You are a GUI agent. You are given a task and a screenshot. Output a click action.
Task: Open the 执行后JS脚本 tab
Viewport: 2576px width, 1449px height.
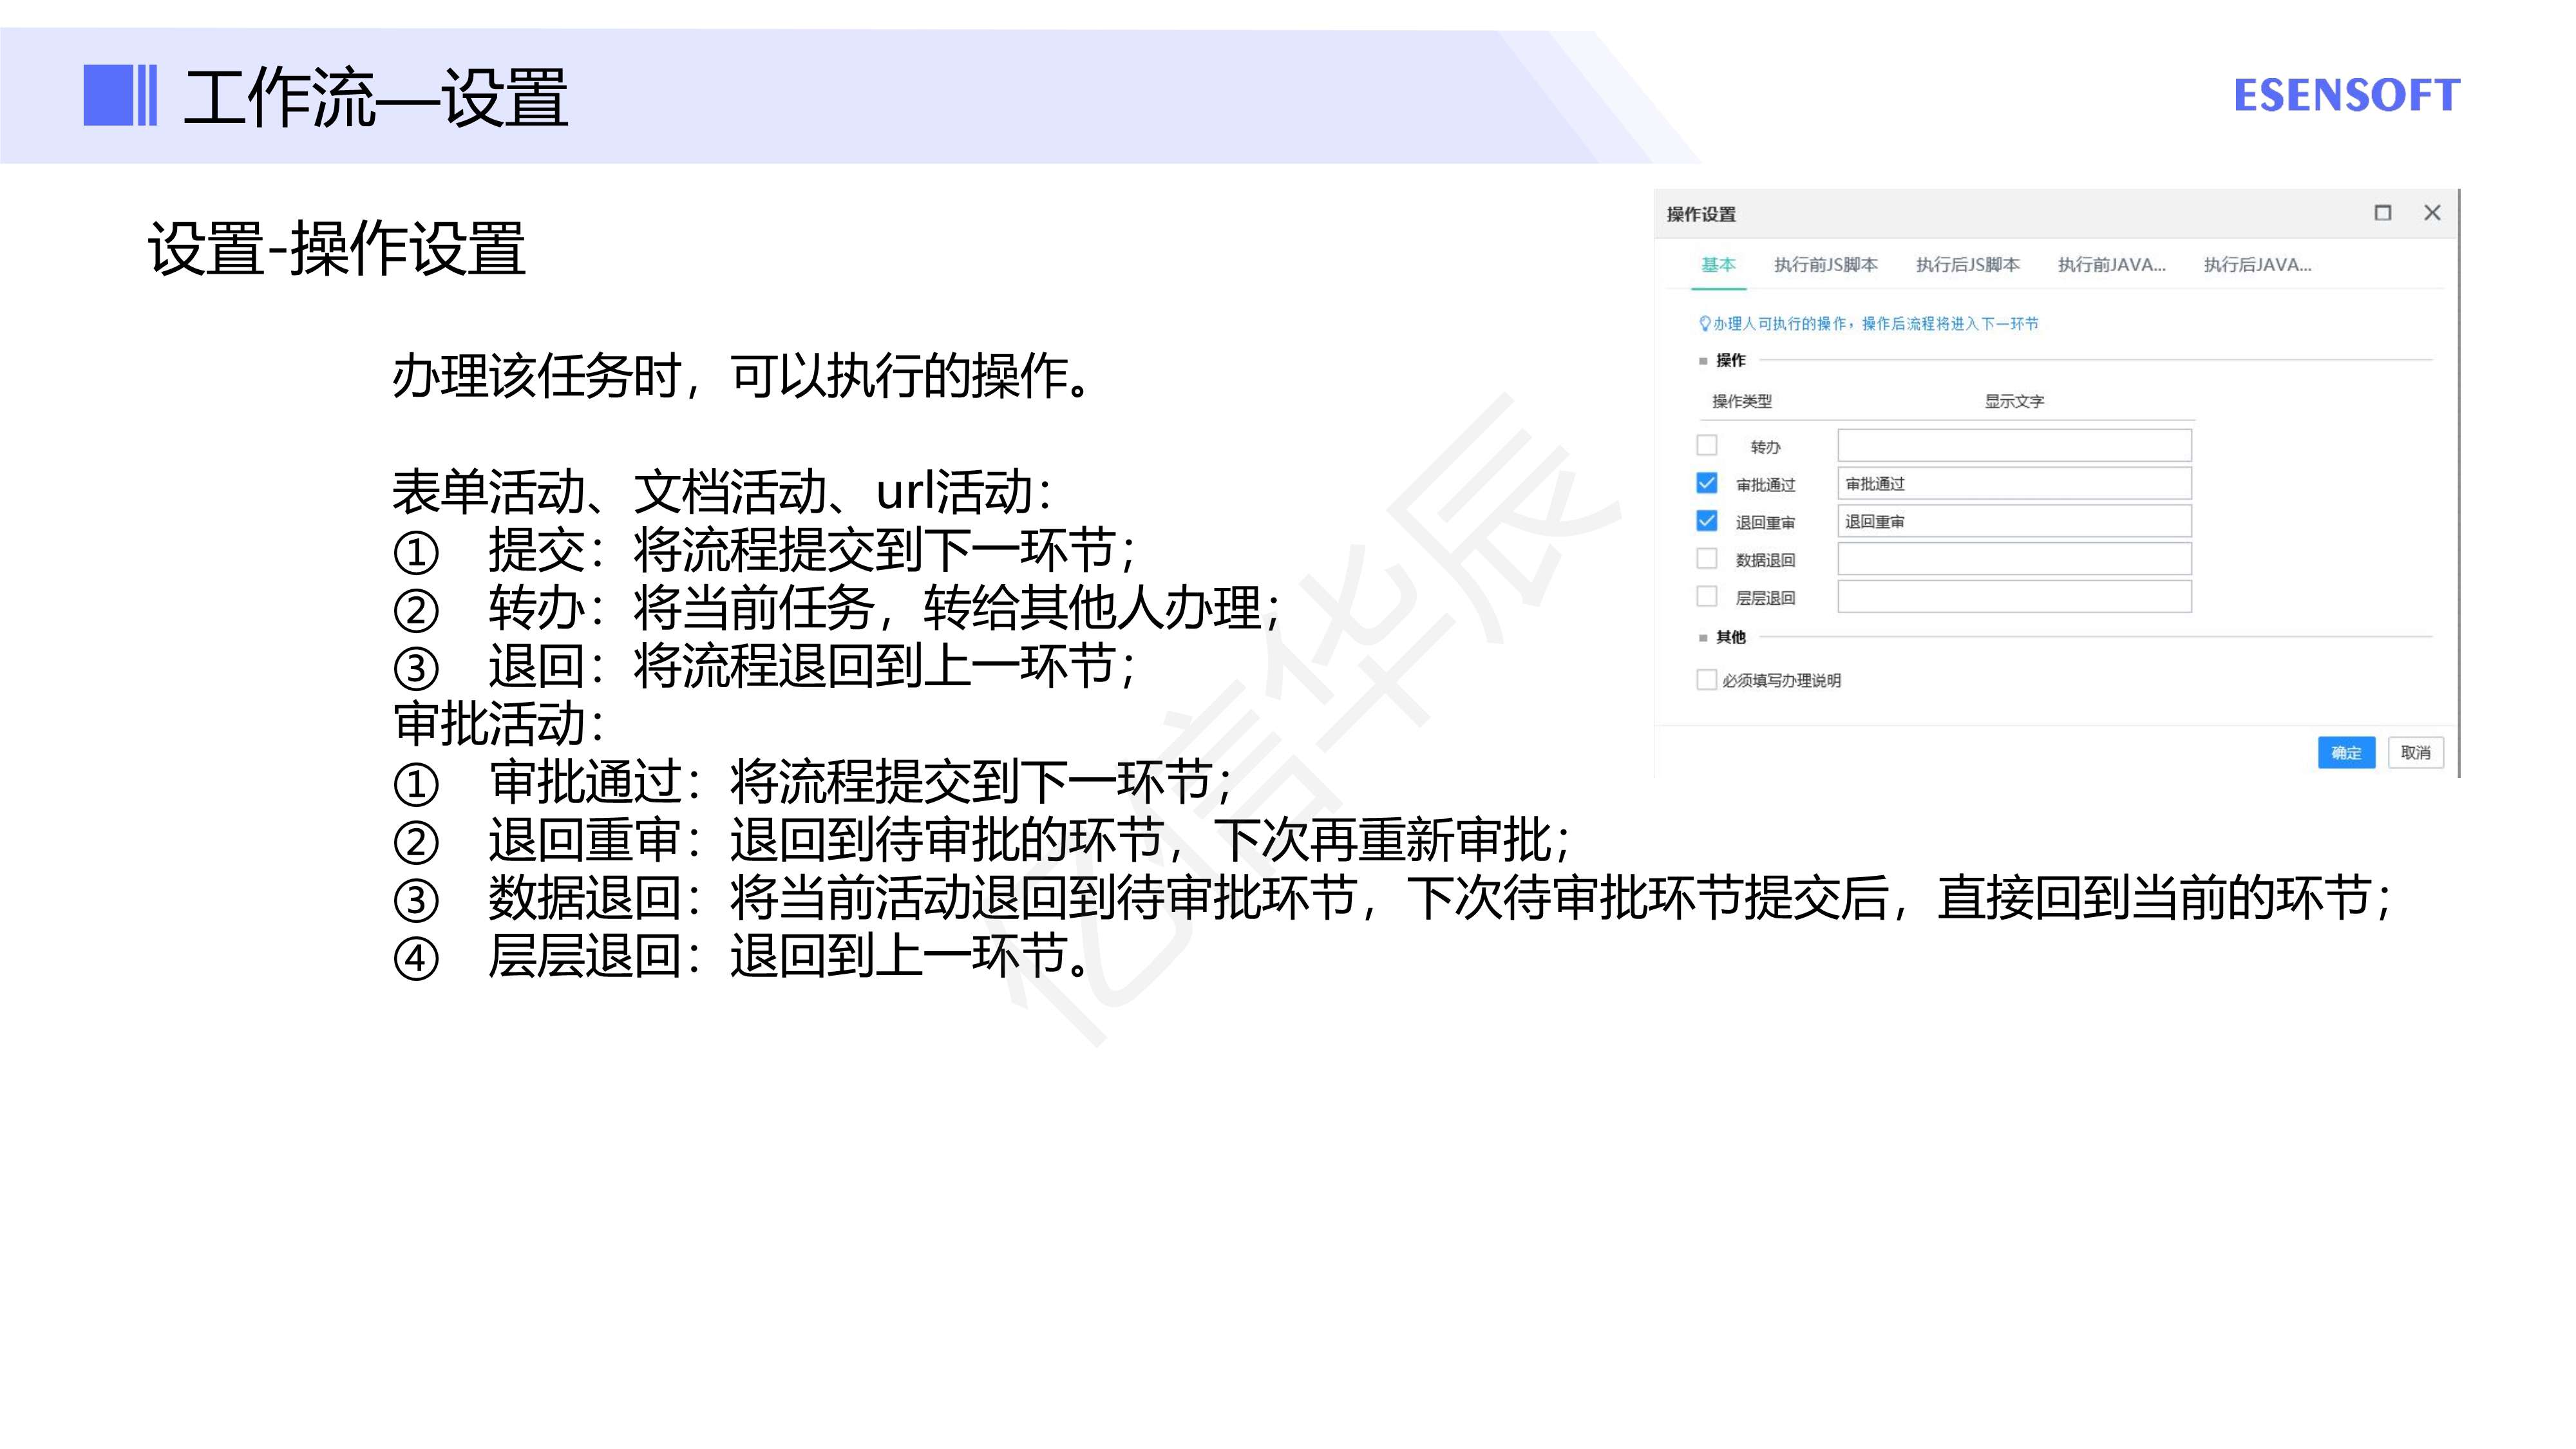(x=1967, y=265)
